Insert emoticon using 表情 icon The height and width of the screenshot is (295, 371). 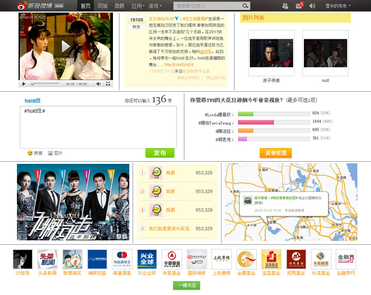[35, 153]
